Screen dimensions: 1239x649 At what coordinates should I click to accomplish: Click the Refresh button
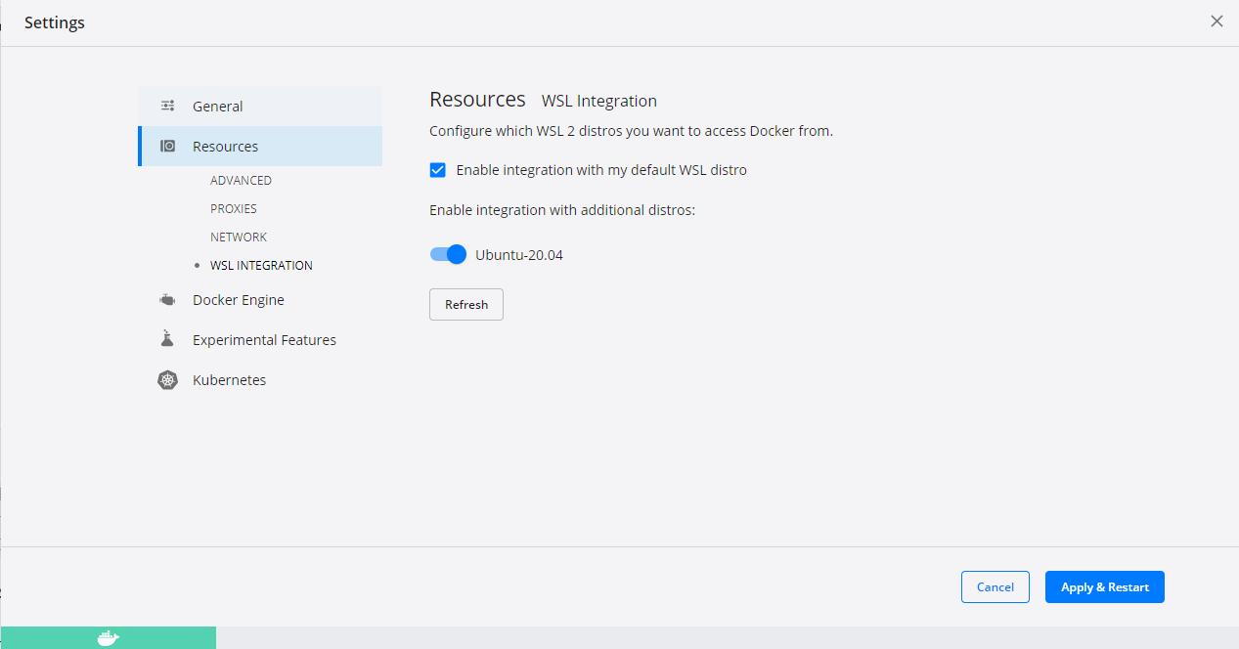466,304
